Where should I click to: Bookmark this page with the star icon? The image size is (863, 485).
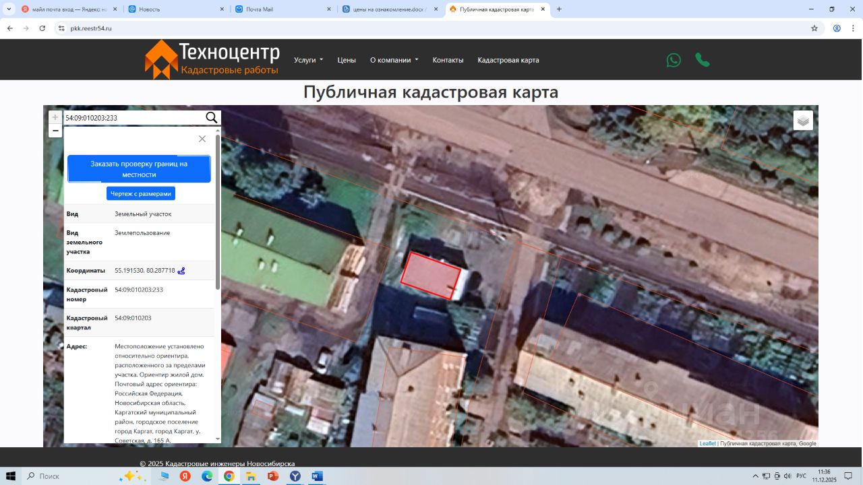[x=814, y=28]
